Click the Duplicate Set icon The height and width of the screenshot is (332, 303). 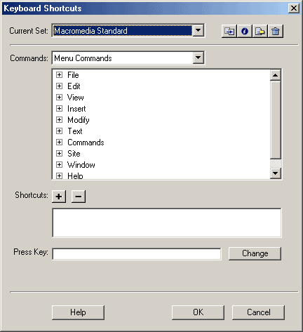tap(229, 31)
